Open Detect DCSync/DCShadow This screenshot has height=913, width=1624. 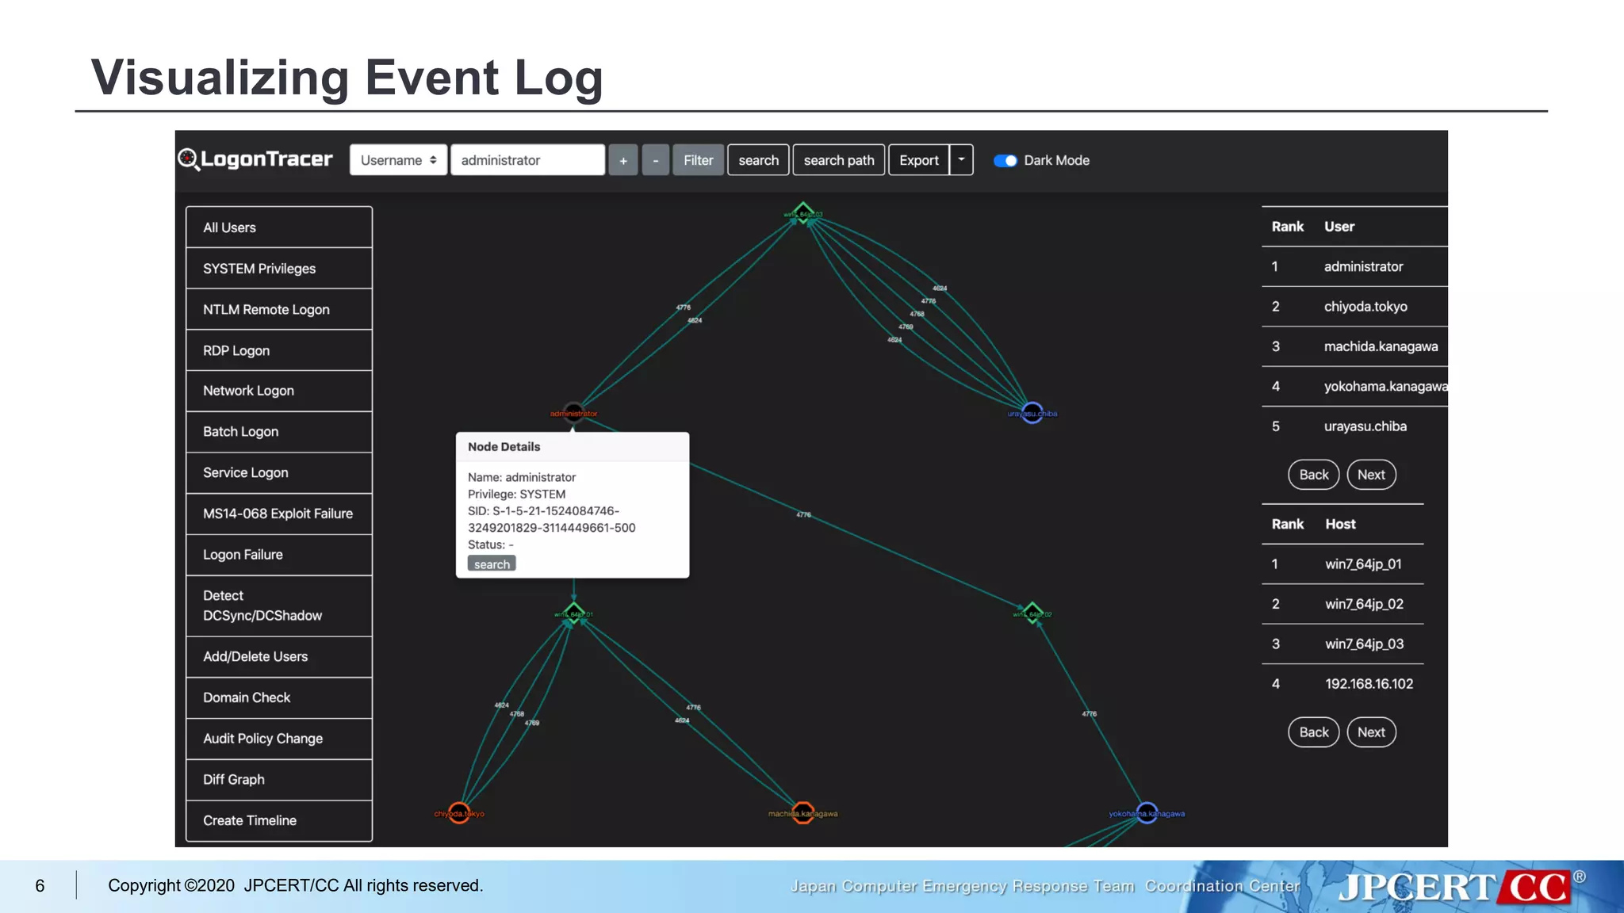click(x=279, y=605)
